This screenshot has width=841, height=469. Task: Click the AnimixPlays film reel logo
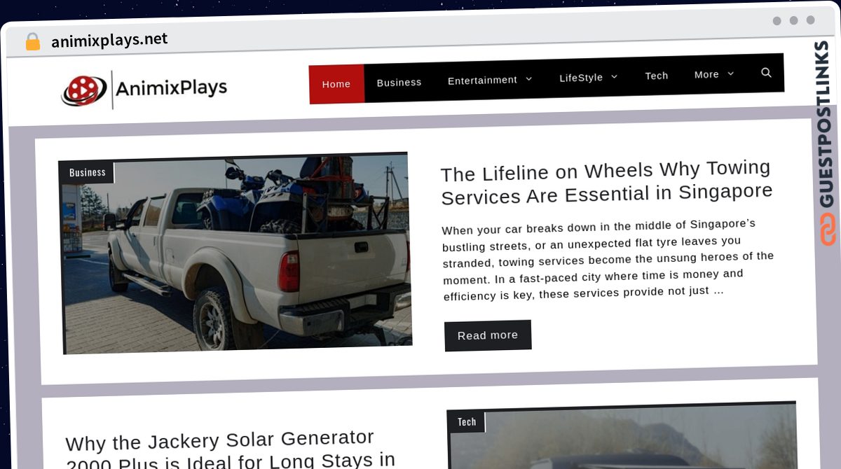84,90
